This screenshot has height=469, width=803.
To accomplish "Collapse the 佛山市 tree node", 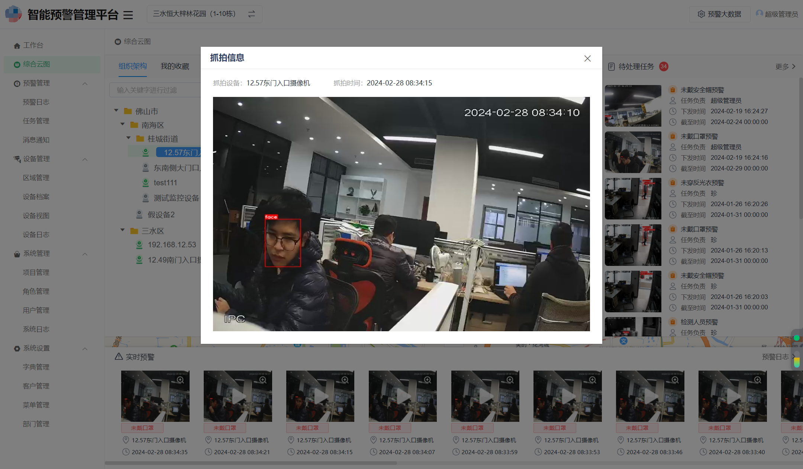I will [116, 111].
